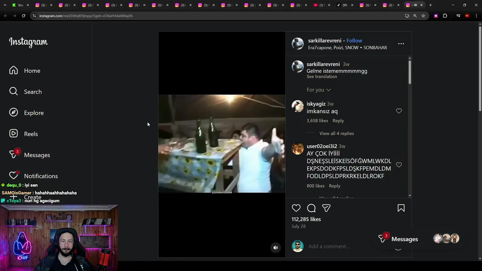Viewport: 482px width, 271px height.
Task: Open Notifications heart in sidebar
Action: pyautogui.click(x=34, y=176)
